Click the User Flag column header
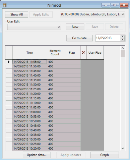Screen dimensions: 130x160 95,53
